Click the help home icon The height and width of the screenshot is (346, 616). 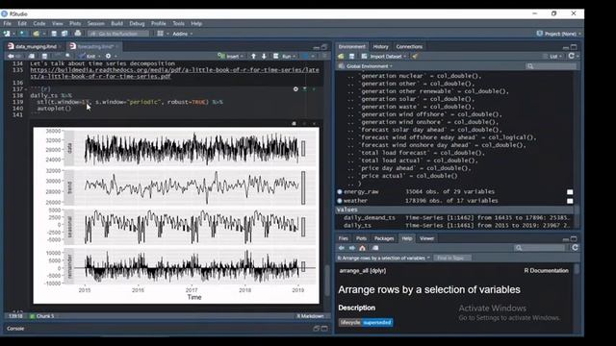[x=362, y=248]
